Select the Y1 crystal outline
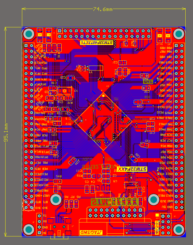Screen dimensions: 193x245 [96, 68]
